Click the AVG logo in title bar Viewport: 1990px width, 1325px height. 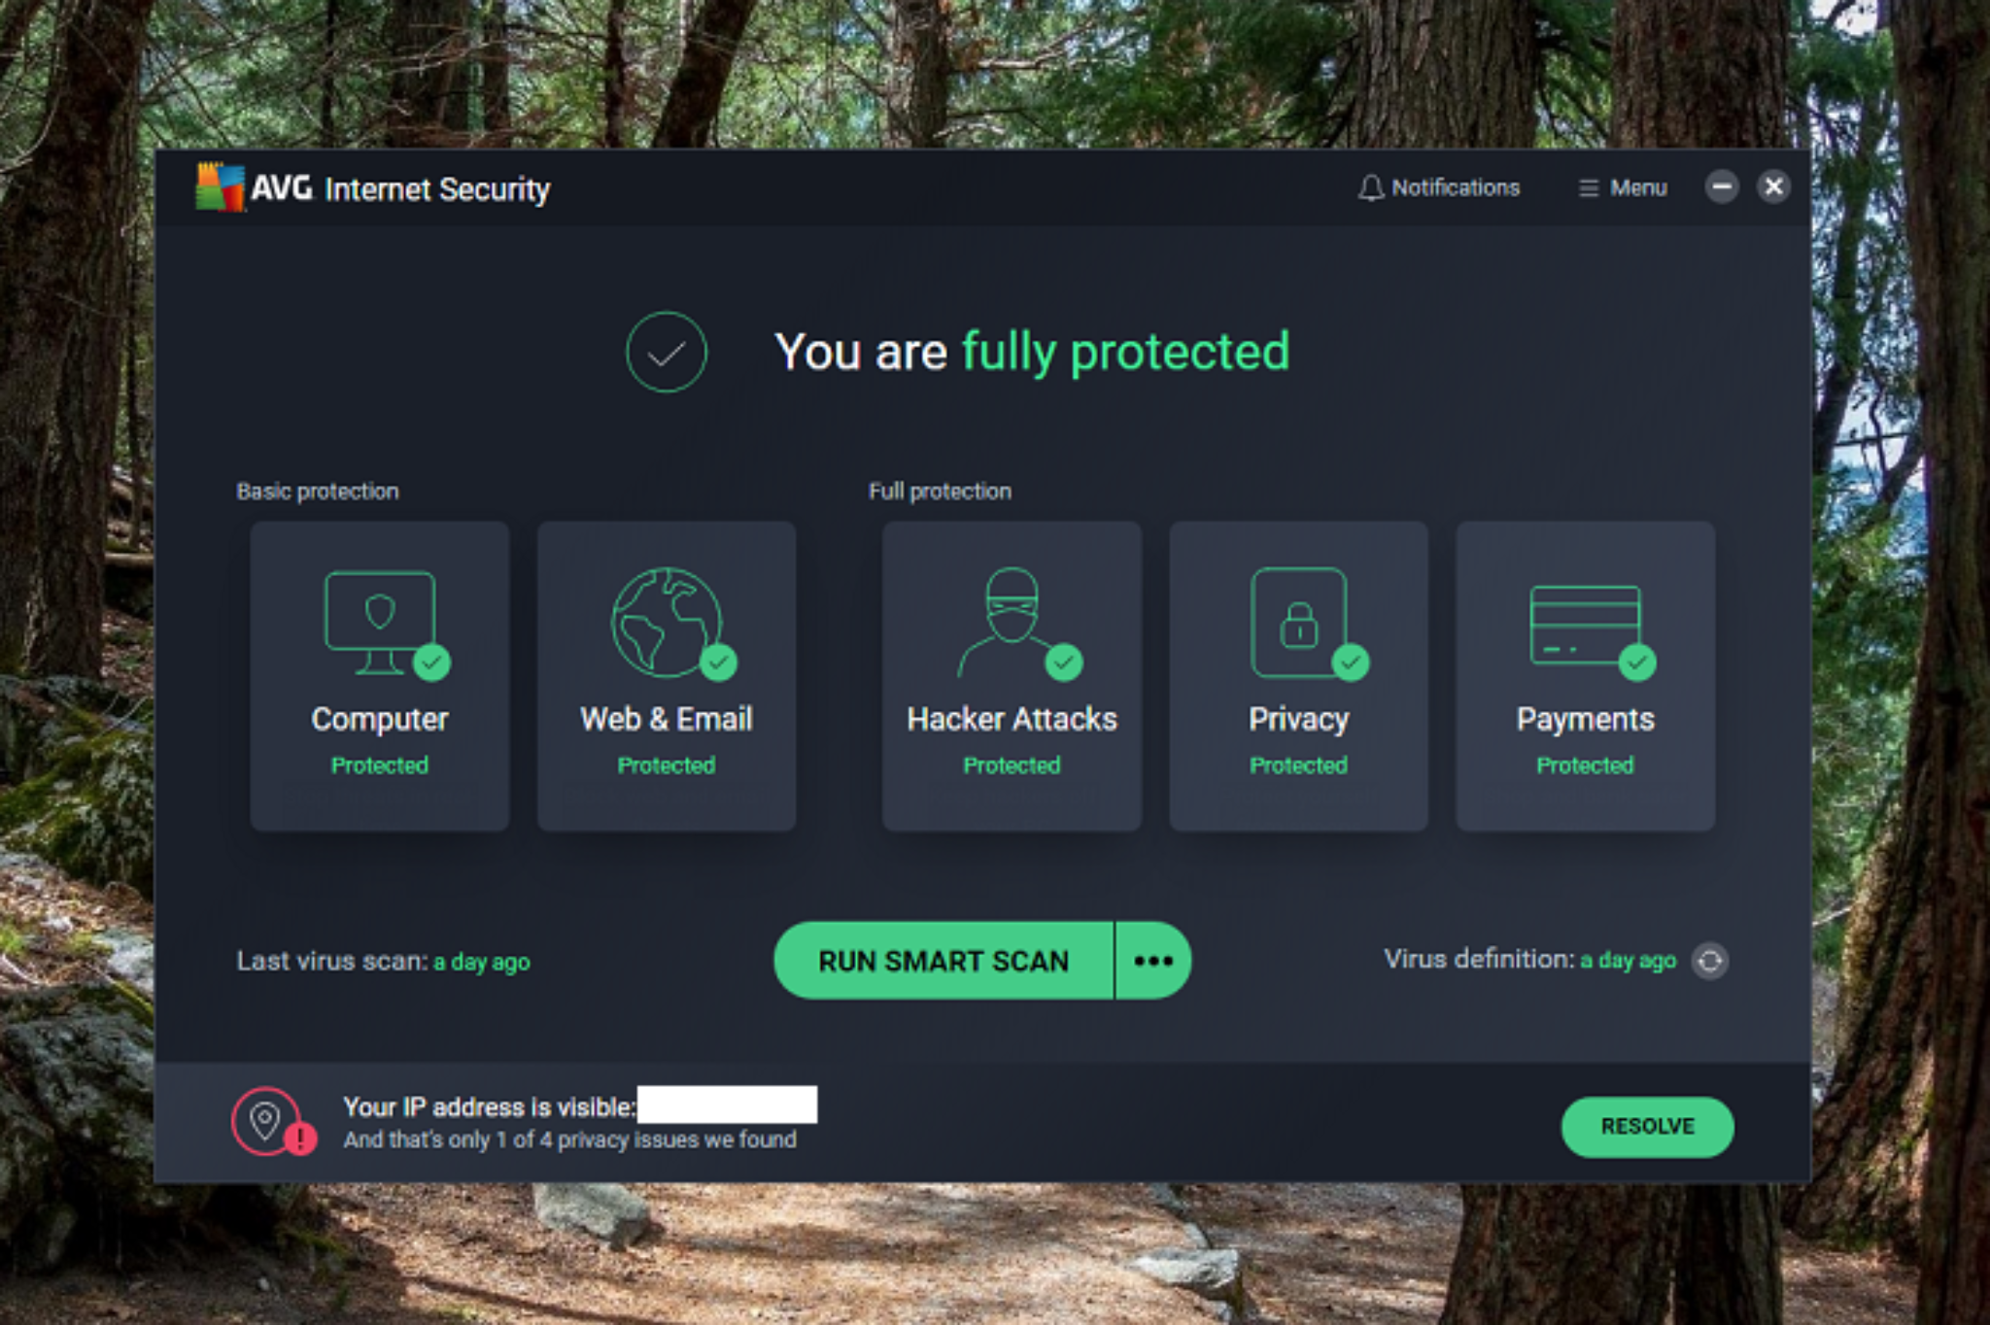[221, 187]
